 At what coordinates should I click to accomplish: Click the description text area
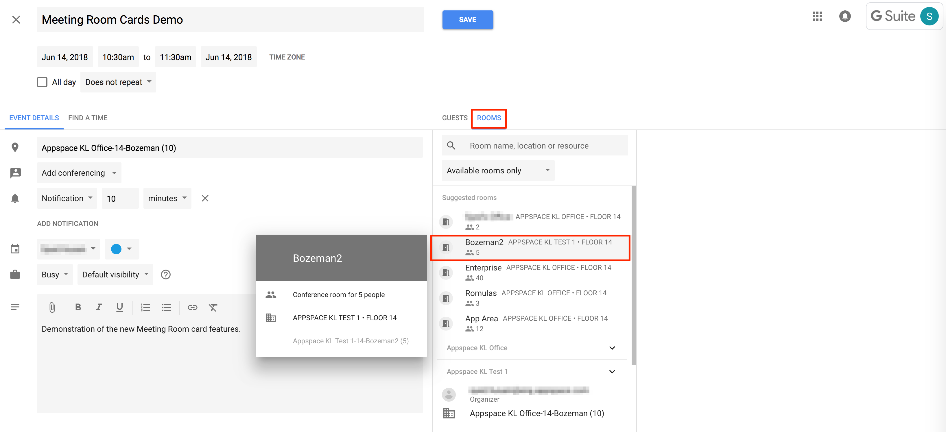click(x=230, y=365)
